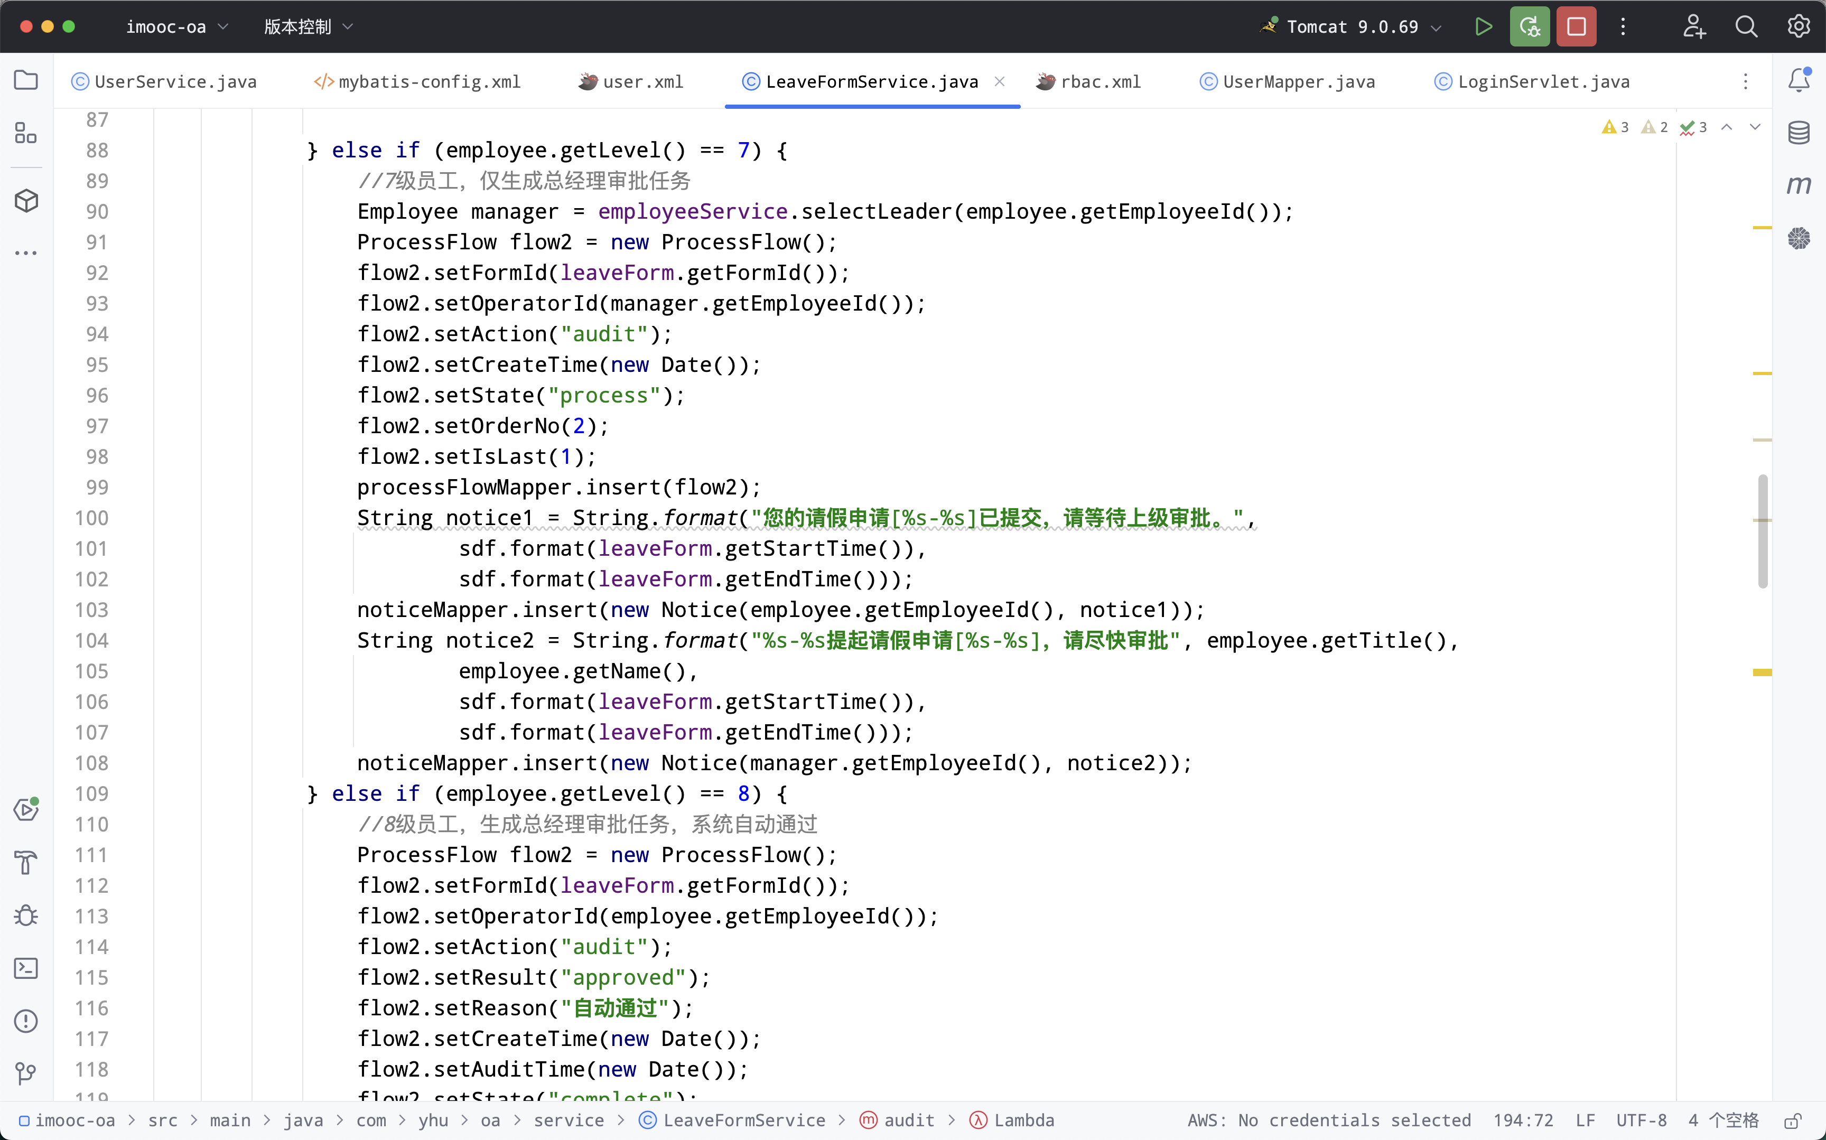
Task: Open the Terminal tool window
Action: [26, 968]
